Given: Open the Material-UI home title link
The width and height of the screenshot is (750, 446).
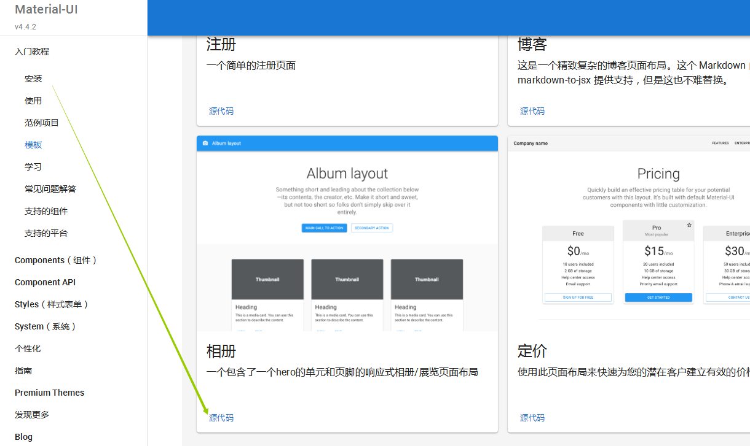Looking at the screenshot, I should pos(46,10).
